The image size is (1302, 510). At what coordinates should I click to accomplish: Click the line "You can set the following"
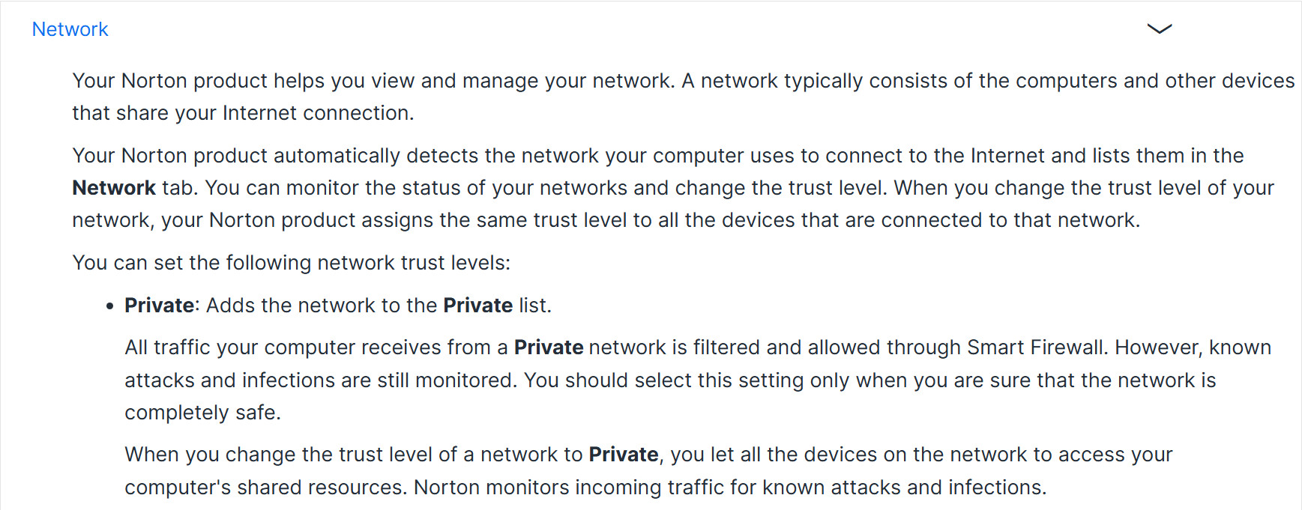[x=291, y=263]
